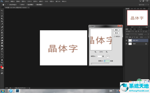Open the blend mode 正常 dropdown
The height and width of the screenshot is (93, 150).
(x=131, y=34)
